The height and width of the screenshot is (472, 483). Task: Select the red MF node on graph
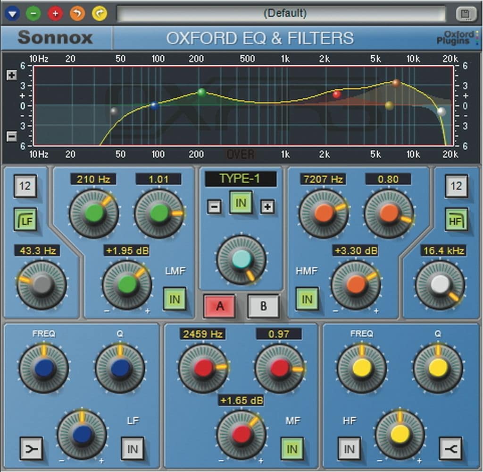(x=337, y=94)
